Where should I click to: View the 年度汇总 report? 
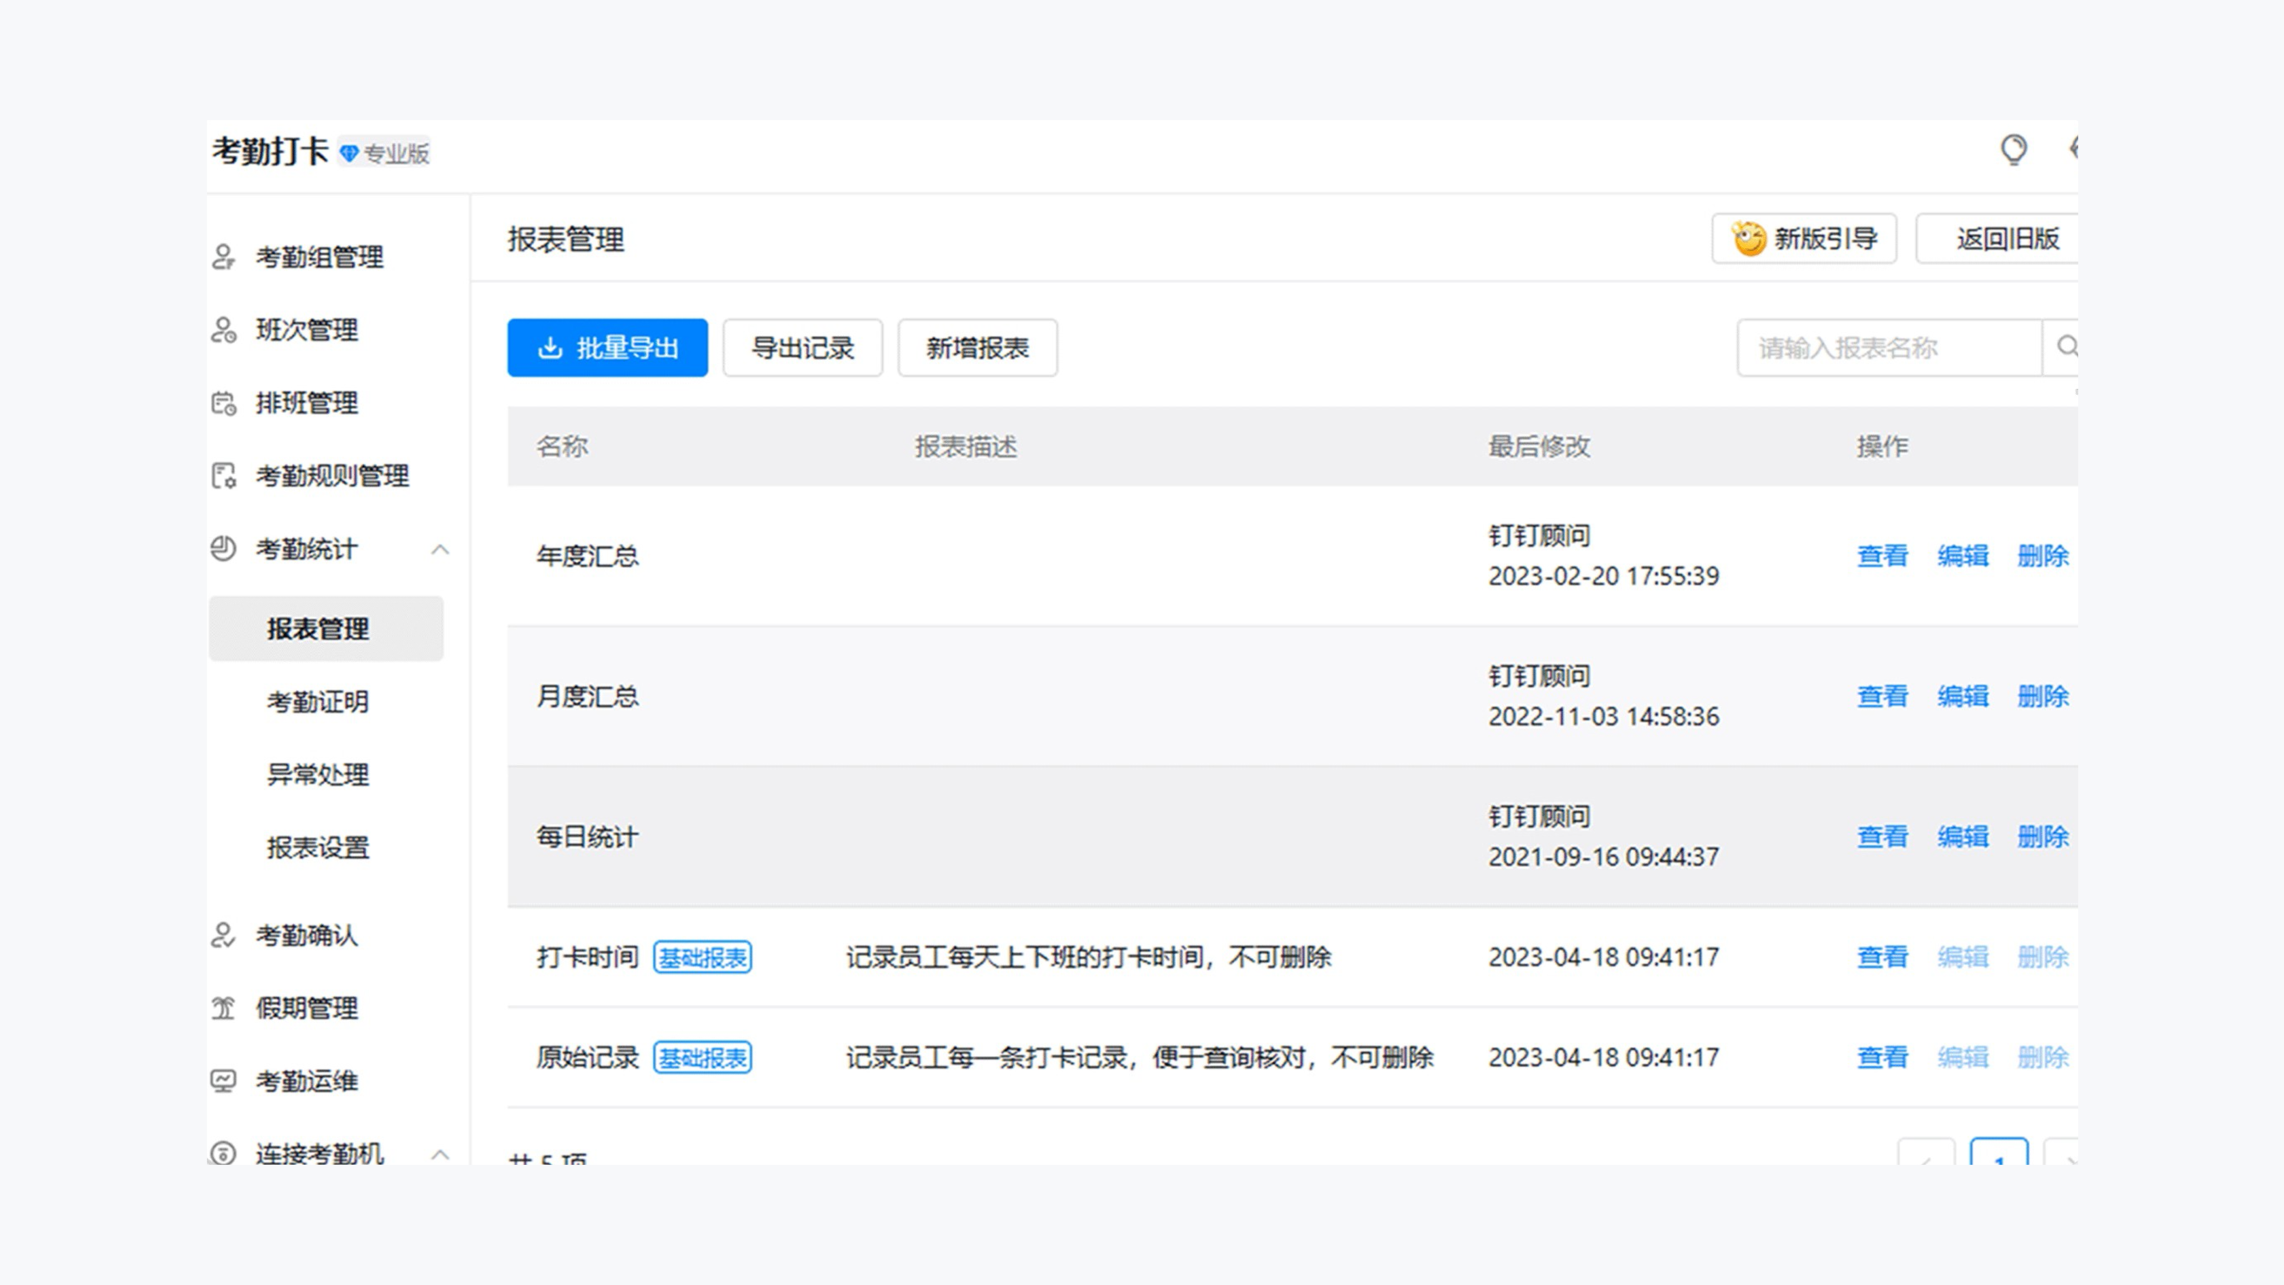[x=1882, y=556]
